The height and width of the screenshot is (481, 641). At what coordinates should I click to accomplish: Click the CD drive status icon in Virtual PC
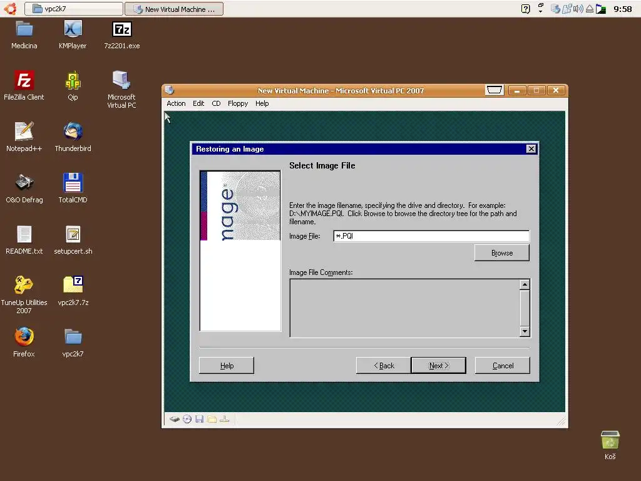(187, 419)
